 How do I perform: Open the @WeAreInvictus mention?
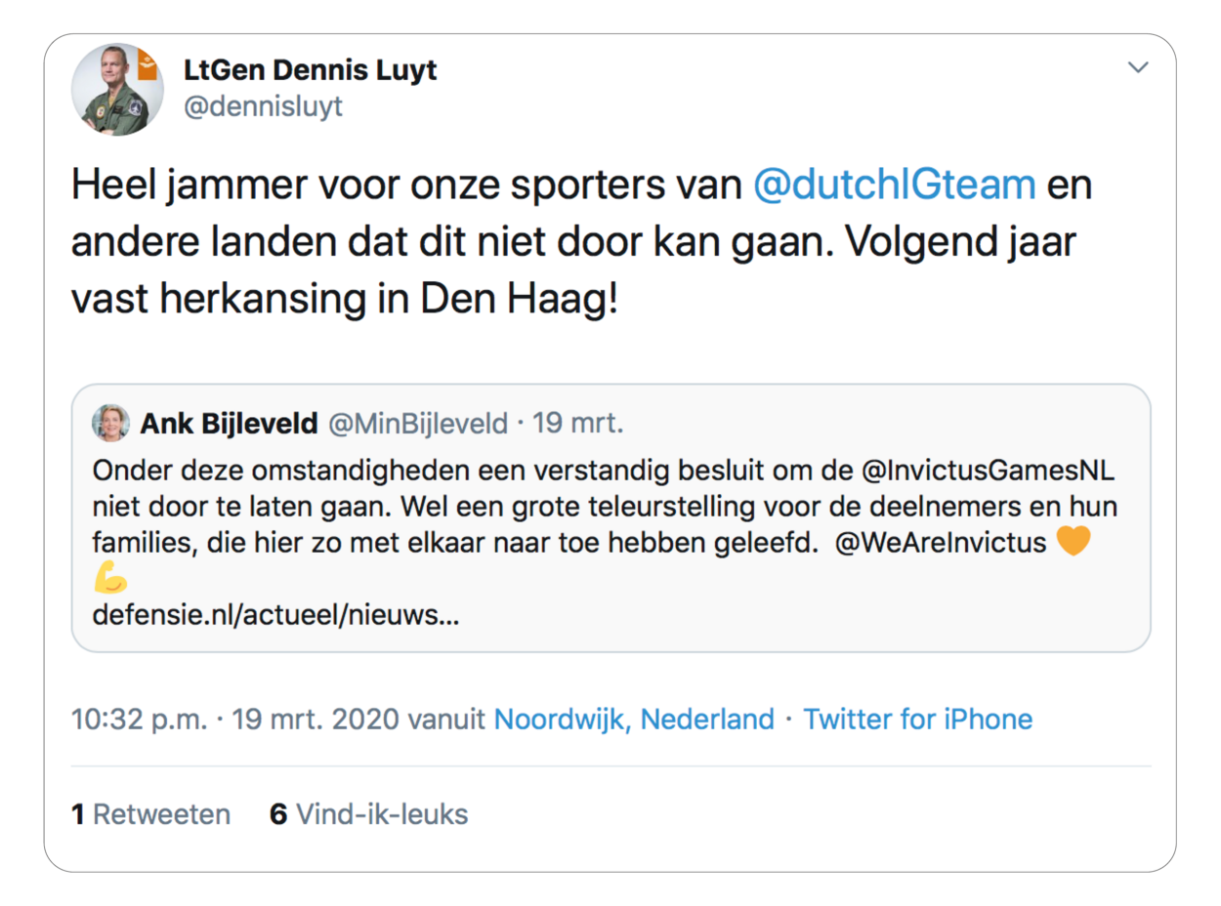[941, 542]
